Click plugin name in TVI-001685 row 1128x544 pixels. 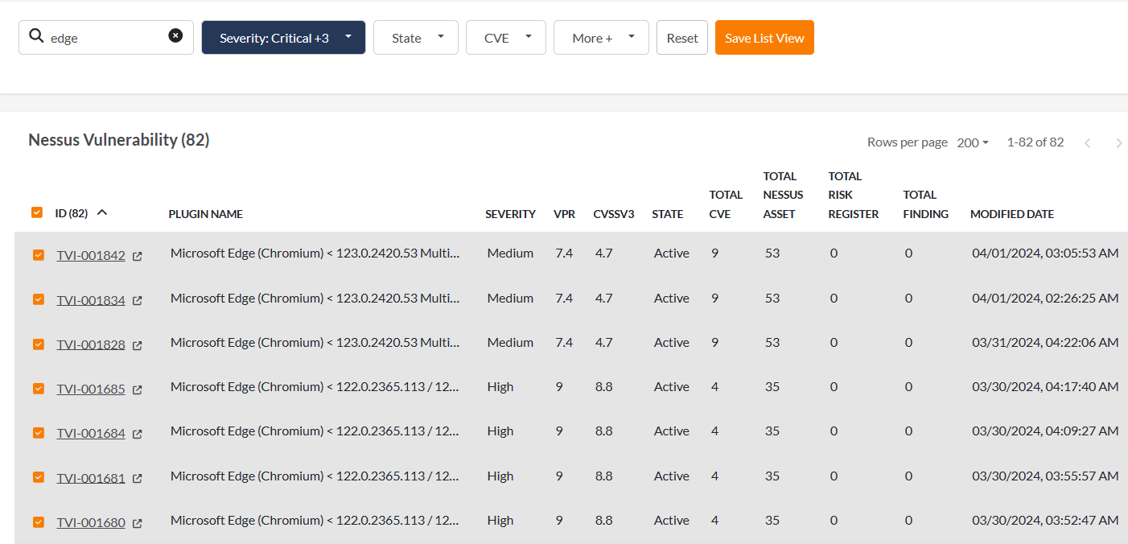[x=315, y=387]
